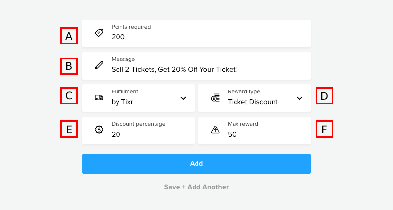Click the delivery truck icon in Fulfillment
This screenshot has width=393, height=210.
click(99, 98)
